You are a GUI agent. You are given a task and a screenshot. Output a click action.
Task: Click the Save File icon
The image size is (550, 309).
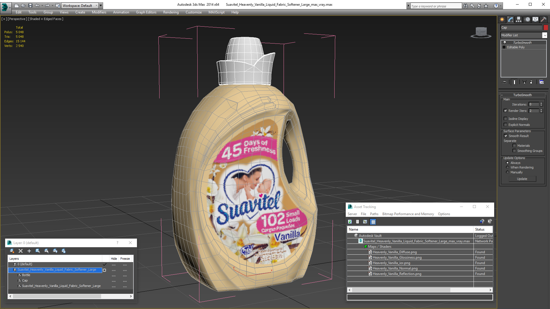[30, 5]
